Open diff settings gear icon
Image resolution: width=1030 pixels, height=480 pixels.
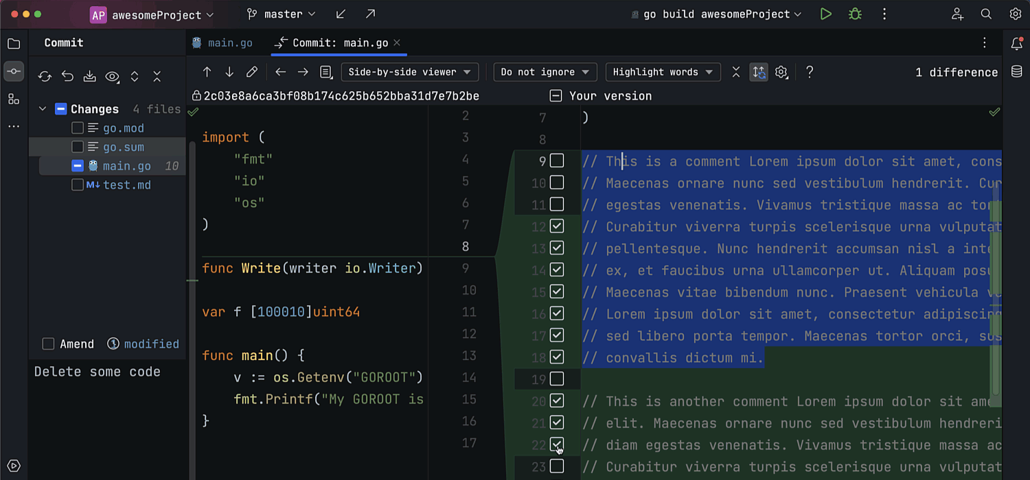pyautogui.click(x=781, y=72)
